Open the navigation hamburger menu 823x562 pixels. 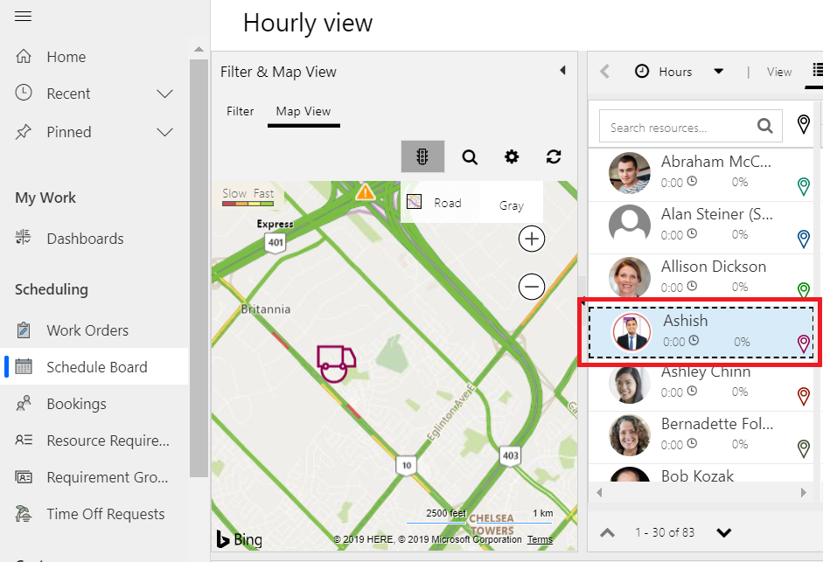(x=24, y=15)
